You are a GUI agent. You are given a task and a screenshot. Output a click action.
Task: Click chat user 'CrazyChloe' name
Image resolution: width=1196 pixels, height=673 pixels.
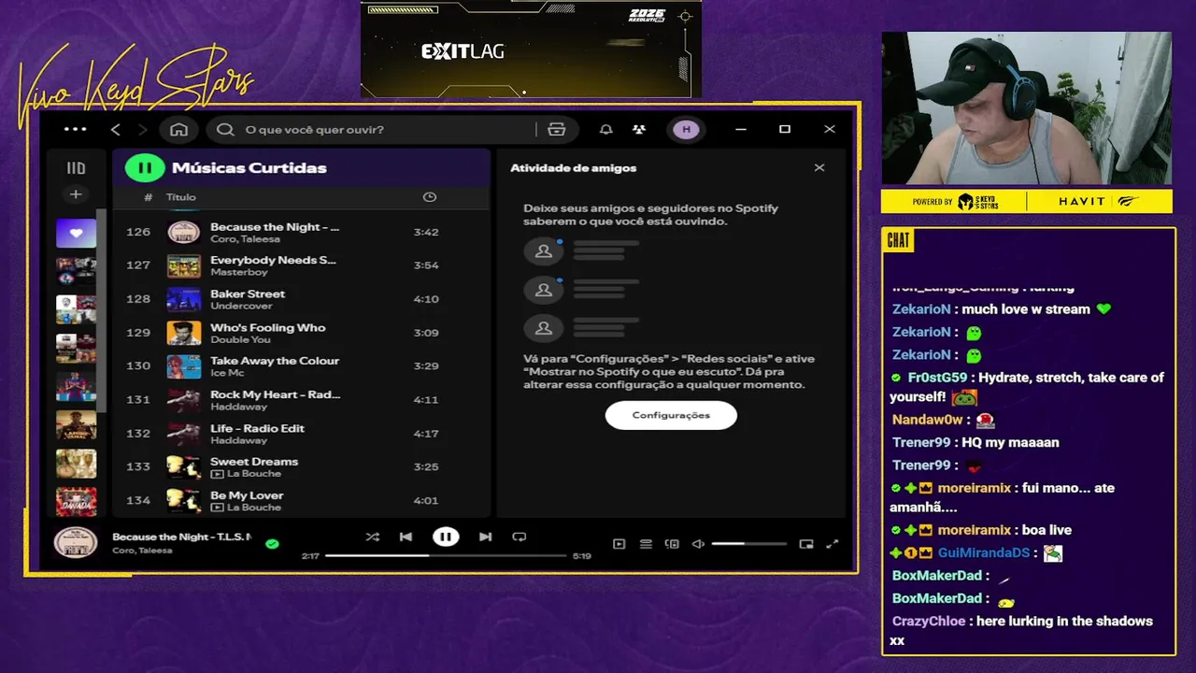coord(930,621)
